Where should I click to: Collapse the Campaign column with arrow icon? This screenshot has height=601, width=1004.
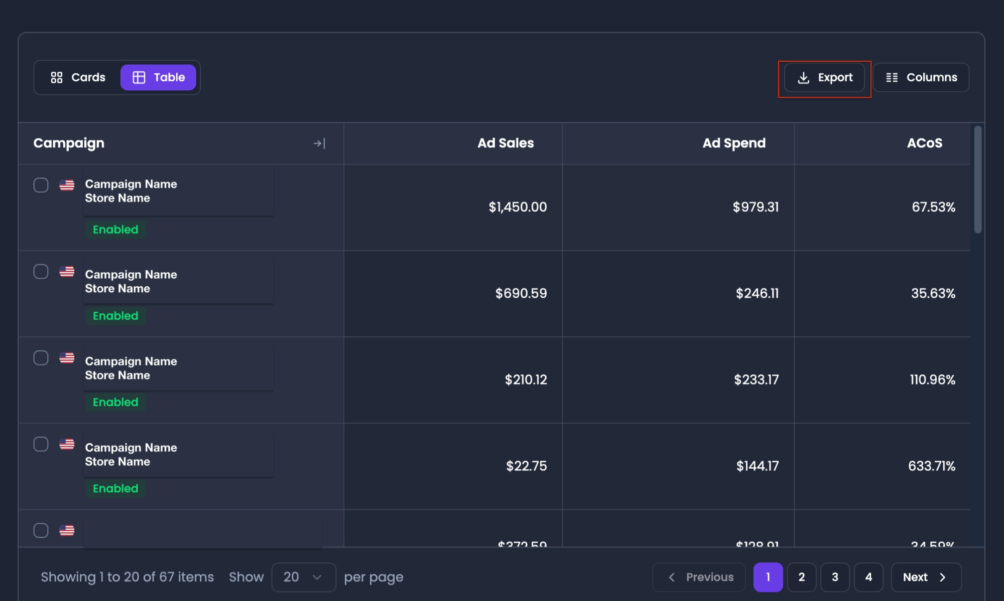coord(319,143)
